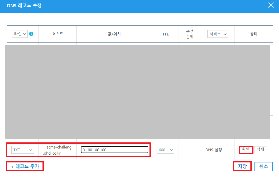The width and height of the screenshot is (279, 186).
Task: Open the 600 TTL dropdown
Action: coord(165,150)
